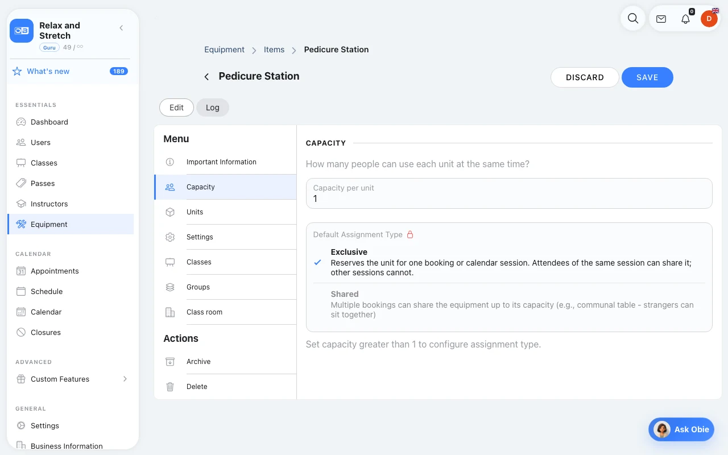Open the user avatar D menu
728x455 pixels.
point(709,19)
